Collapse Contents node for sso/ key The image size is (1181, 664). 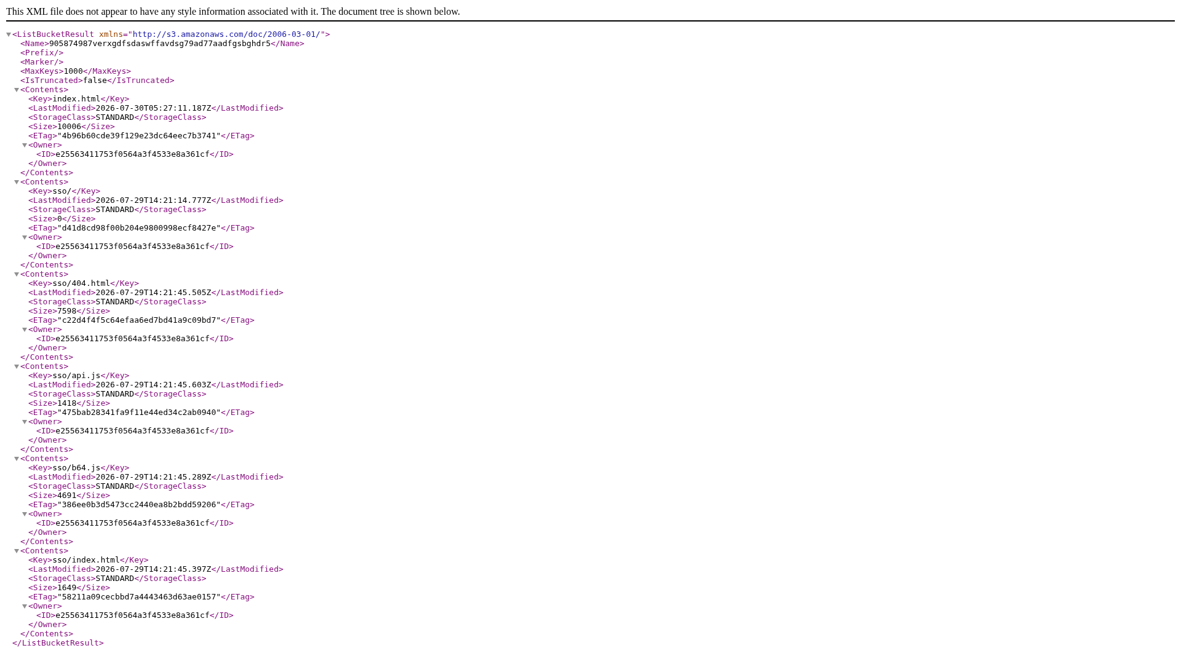click(x=17, y=182)
